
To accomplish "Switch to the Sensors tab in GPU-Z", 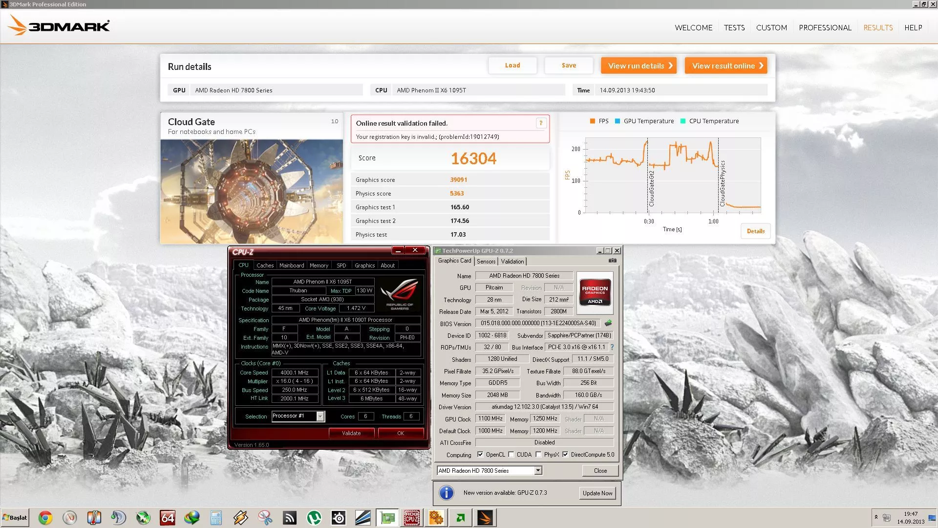I will click(486, 262).
